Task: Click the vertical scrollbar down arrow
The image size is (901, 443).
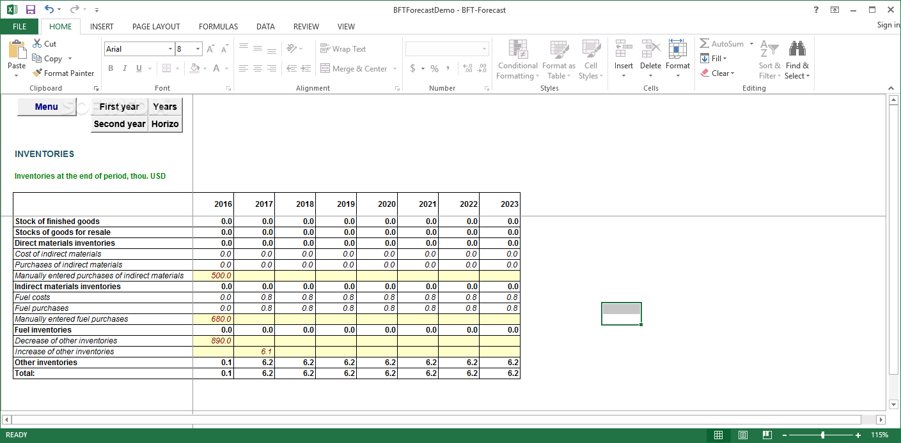Action: pos(893,404)
